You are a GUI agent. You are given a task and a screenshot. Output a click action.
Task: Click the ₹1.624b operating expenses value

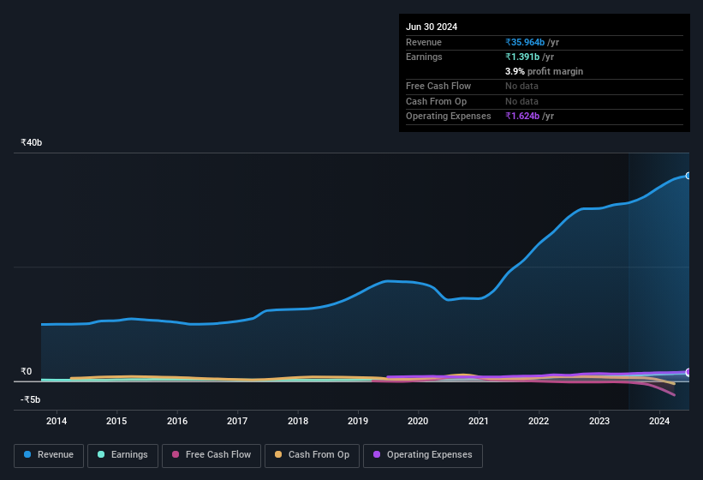tap(522, 116)
